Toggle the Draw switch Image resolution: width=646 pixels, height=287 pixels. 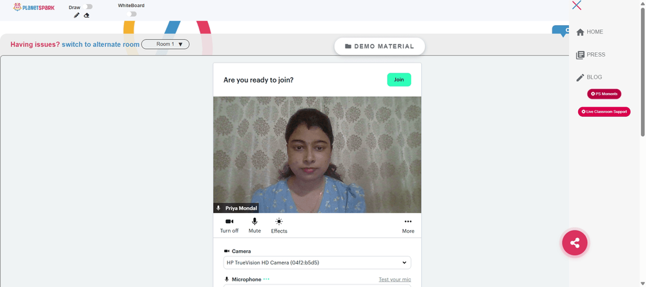tap(87, 6)
